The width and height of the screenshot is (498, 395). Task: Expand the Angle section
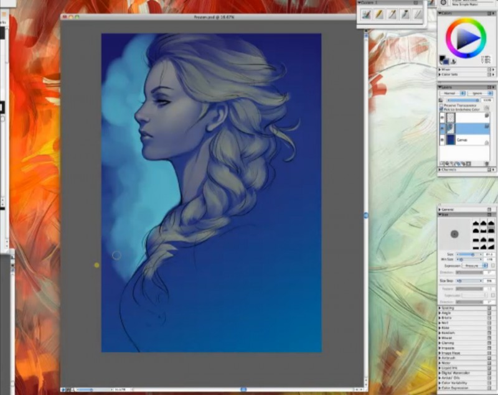tap(440, 313)
